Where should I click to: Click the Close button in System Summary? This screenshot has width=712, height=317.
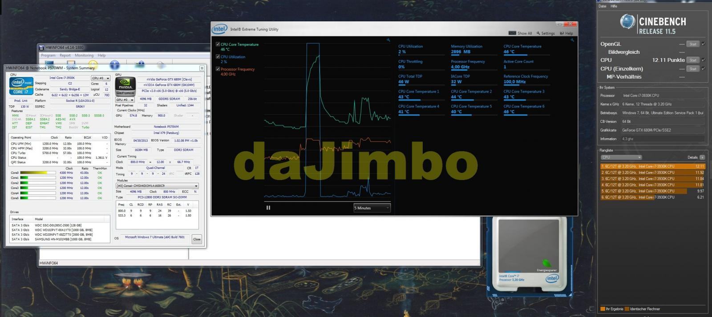click(x=197, y=239)
